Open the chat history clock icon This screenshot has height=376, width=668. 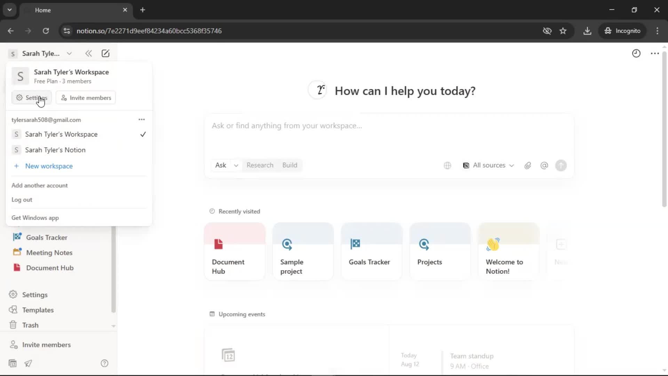[636, 53]
